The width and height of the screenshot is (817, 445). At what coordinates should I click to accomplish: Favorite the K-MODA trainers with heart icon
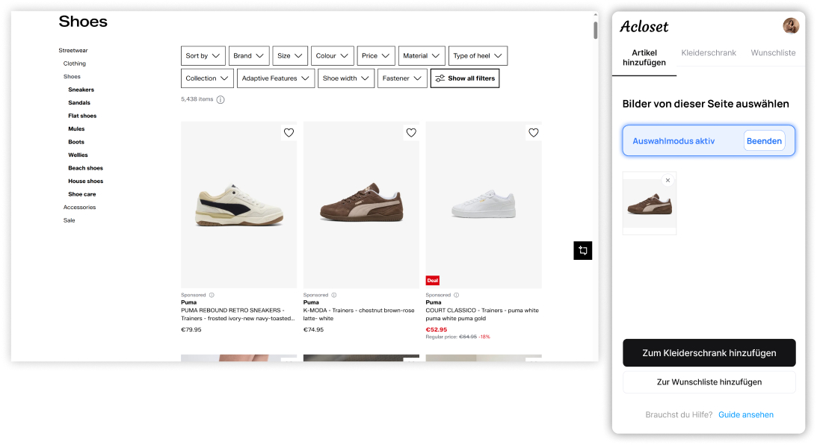point(411,133)
